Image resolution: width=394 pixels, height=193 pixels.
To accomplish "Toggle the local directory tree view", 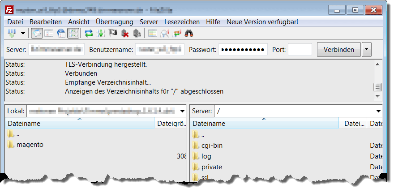I will tap(49, 33).
